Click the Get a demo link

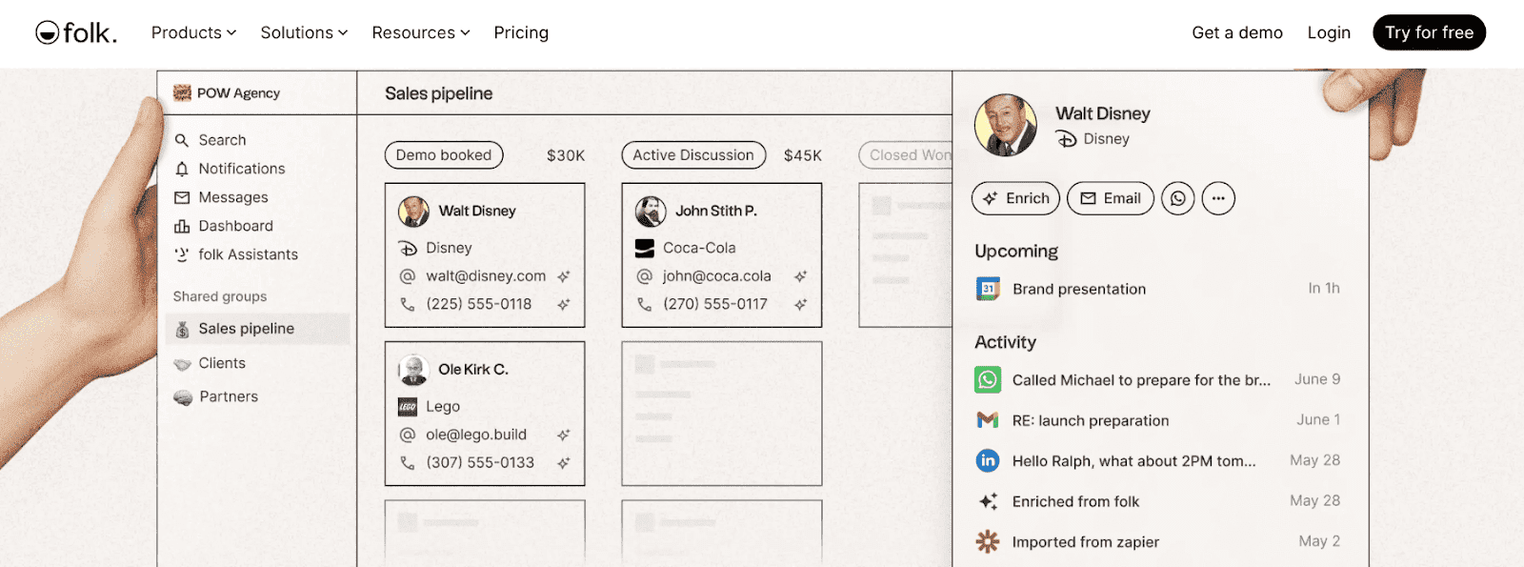pos(1237,32)
